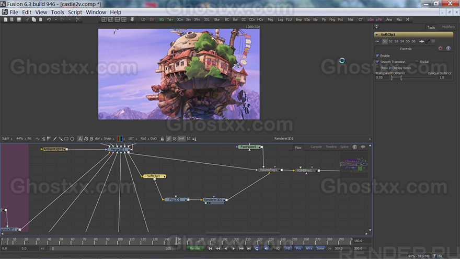This screenshot has width=460, height=259.
Task: Open the Script menu
Action: 75,12
